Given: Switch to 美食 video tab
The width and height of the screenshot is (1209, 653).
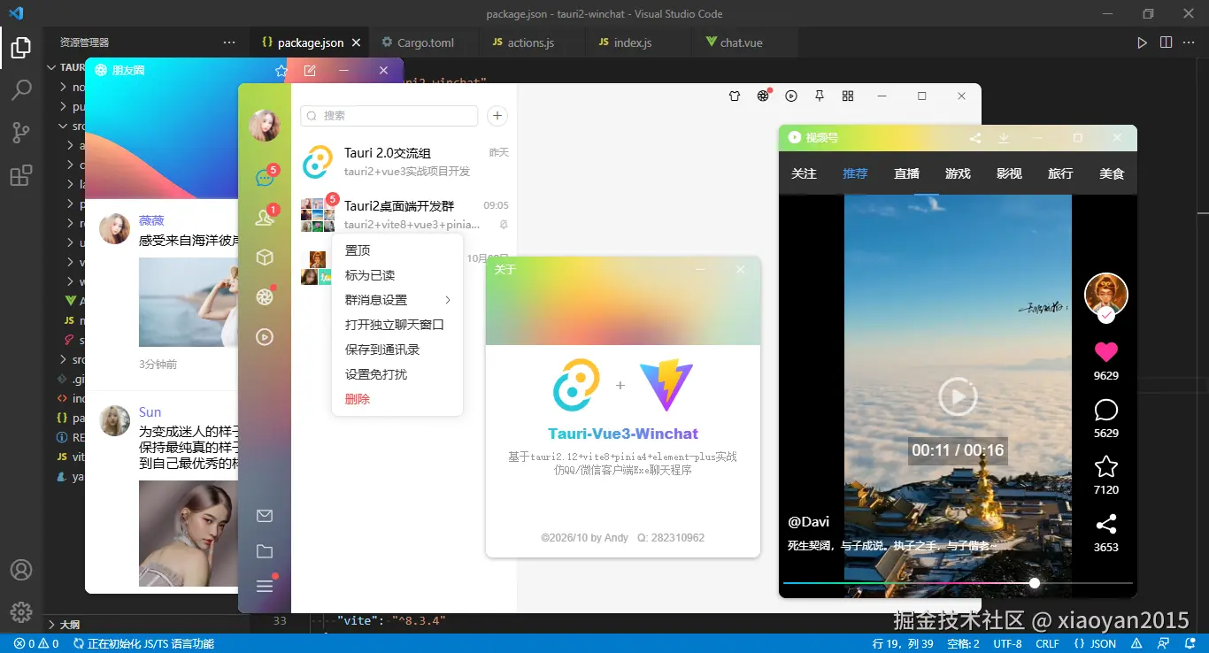Looking at the screenshot, I should pyautogui.click(x=1112, y=173).
